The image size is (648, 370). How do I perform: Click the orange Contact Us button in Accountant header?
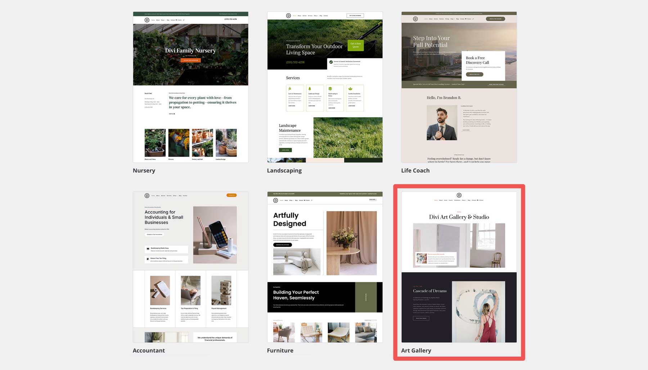tap(231, 195)
